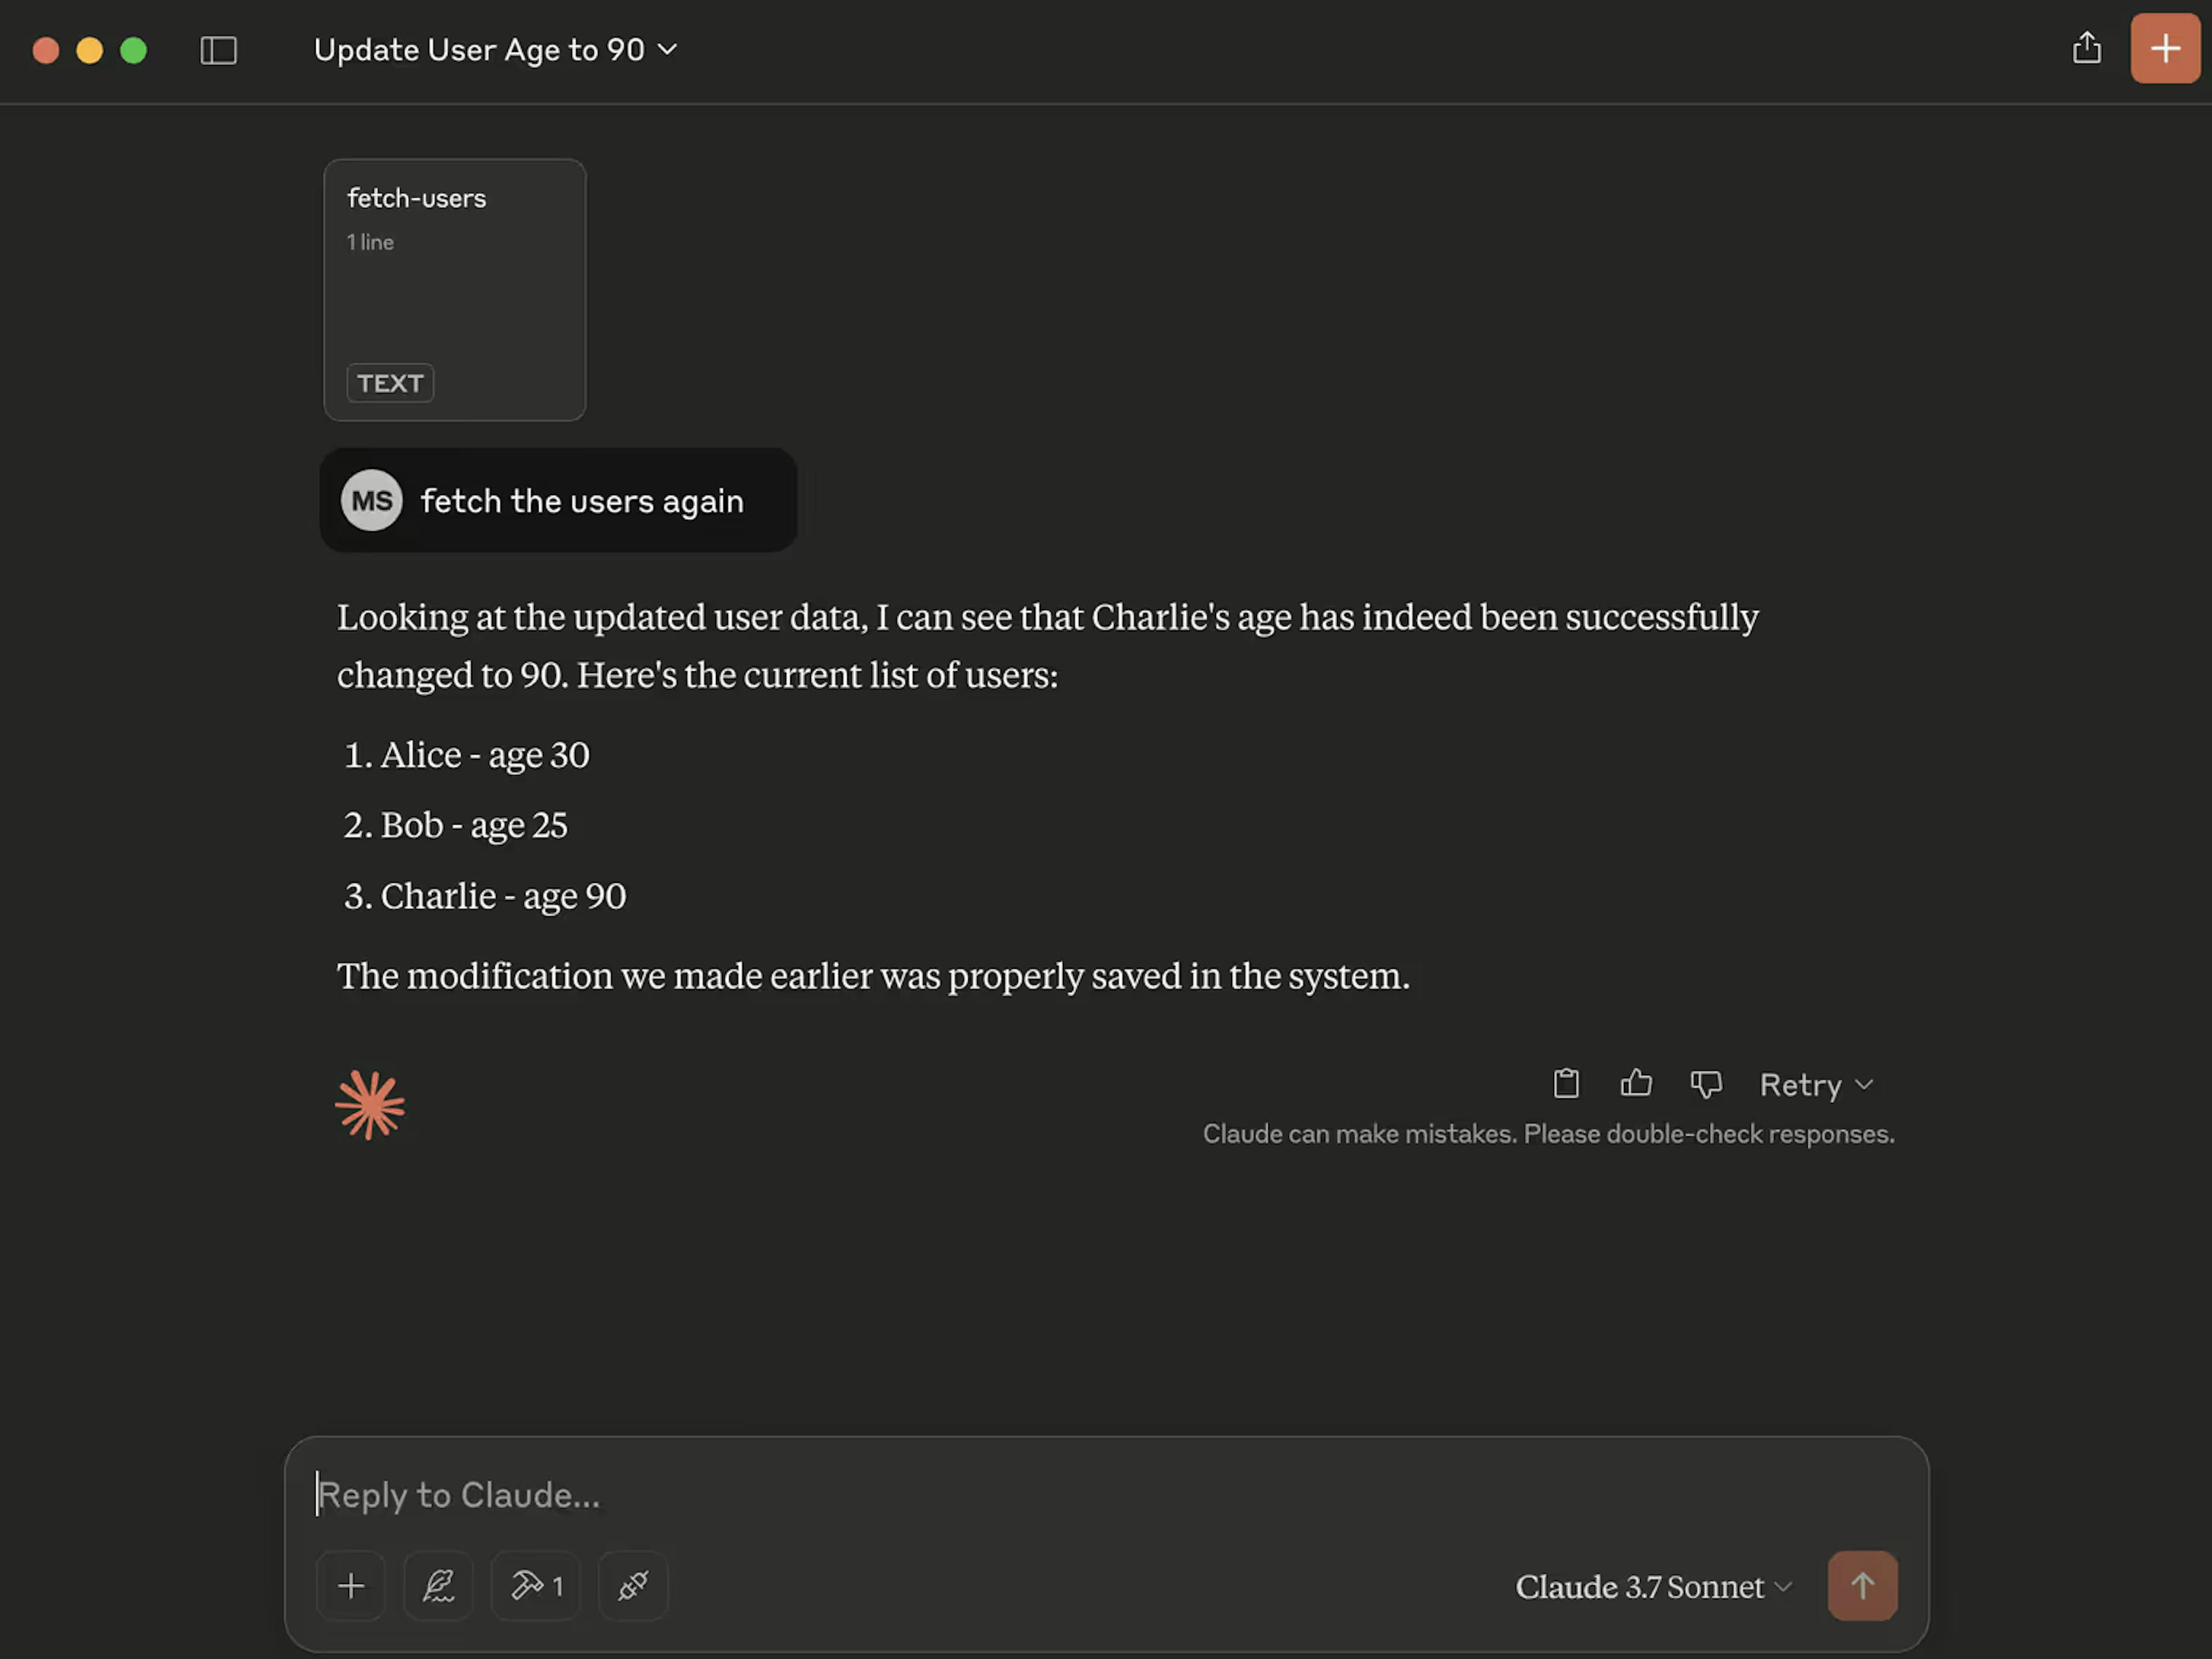Give the response a thumbs up

coord(1635,1084)
